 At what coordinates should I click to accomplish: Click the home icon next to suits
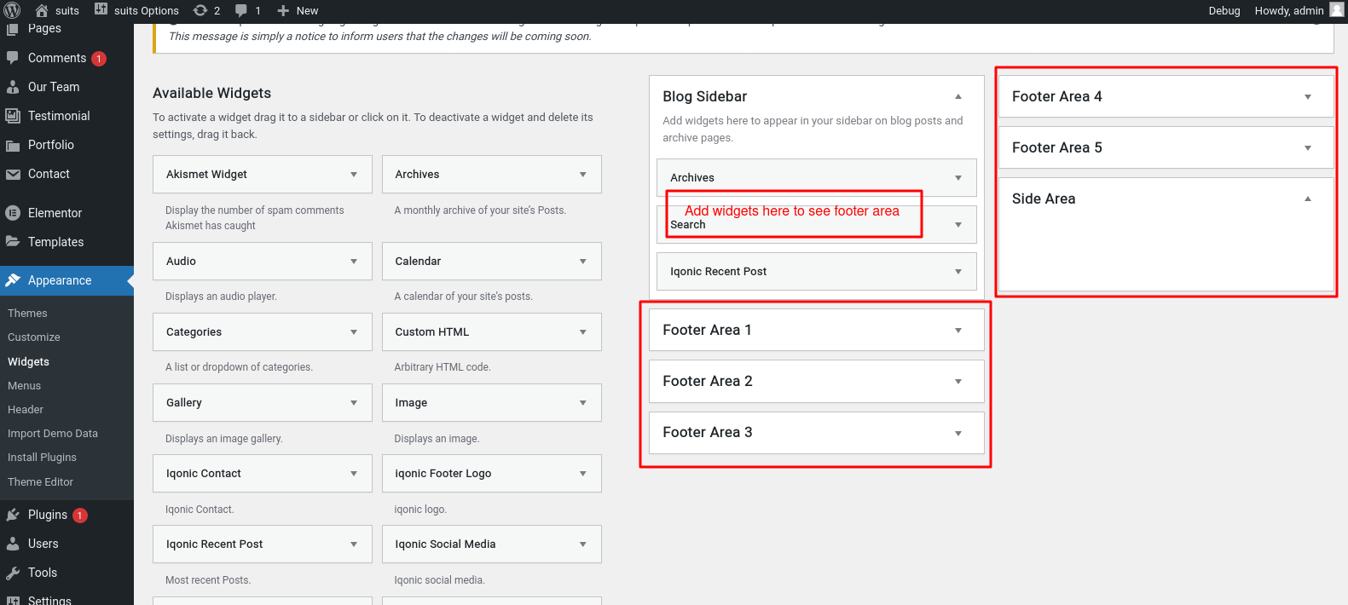click(41, 10)
